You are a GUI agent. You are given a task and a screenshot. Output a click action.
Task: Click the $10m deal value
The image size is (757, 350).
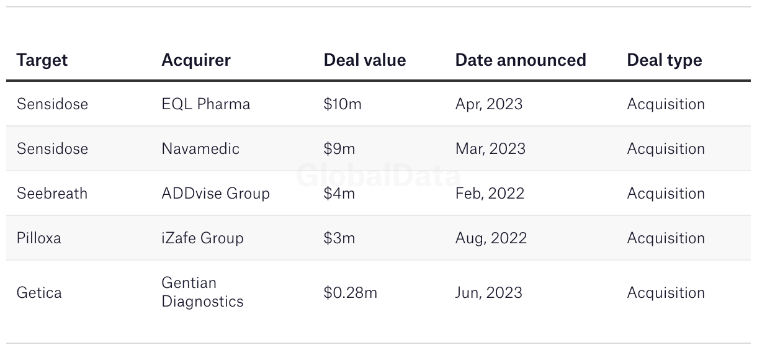[342, 104]
